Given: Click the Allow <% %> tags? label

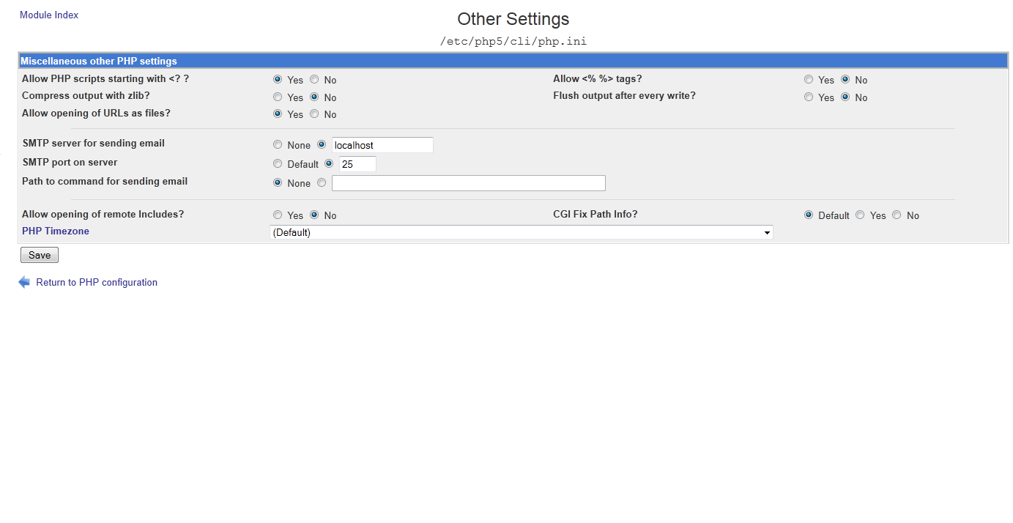Looking at the screenshot, I should click(x=598, y=78).
